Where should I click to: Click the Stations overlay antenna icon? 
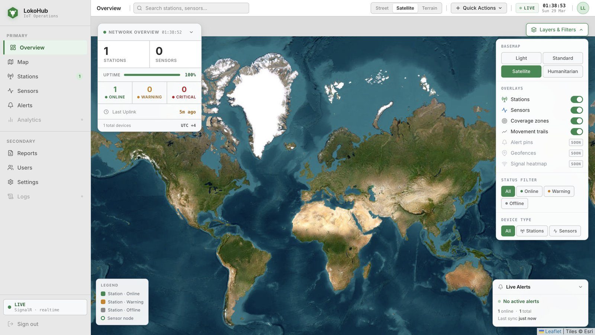point(504,100)
